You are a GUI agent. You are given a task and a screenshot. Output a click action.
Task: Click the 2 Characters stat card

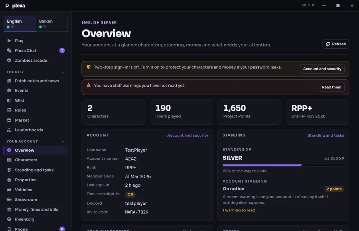113,112
